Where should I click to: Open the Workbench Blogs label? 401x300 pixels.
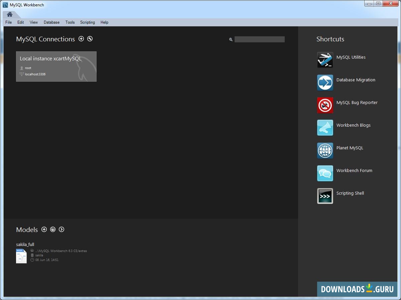[354, 125]
